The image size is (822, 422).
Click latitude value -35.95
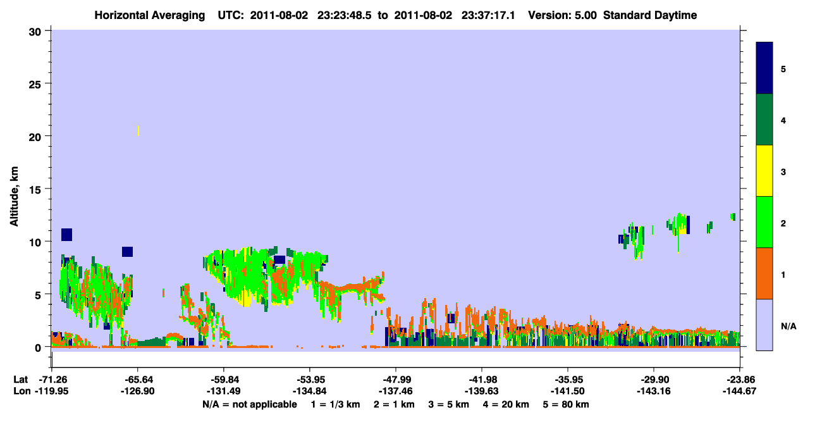[x=568, y=380]
